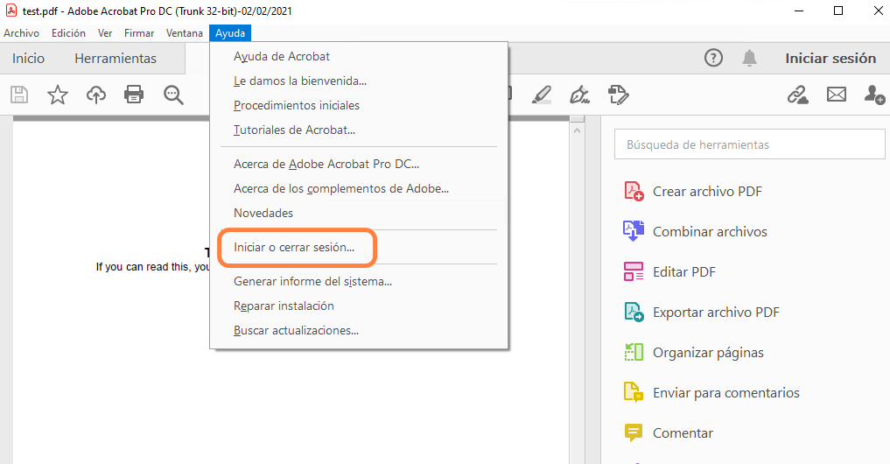Image resolution: width=890 pixels, height=464 pixels.
Task: Click the Crear archivo PDF icon
Action: tap(634, 192)
